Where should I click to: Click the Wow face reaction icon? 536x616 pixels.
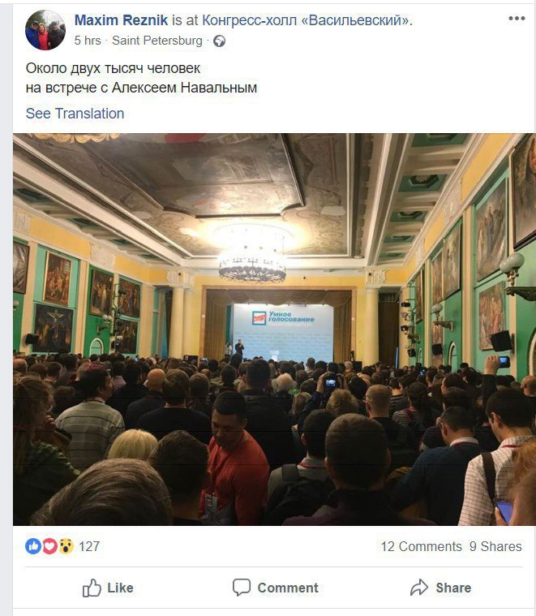pos(66,546)
